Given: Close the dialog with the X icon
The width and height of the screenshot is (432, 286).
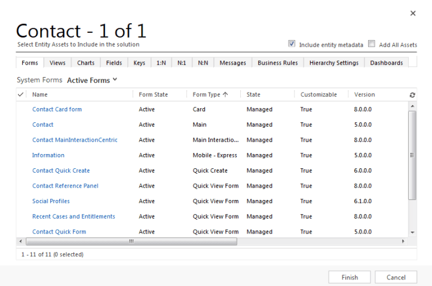Looking at the screenshot, I should pos(412,13).
